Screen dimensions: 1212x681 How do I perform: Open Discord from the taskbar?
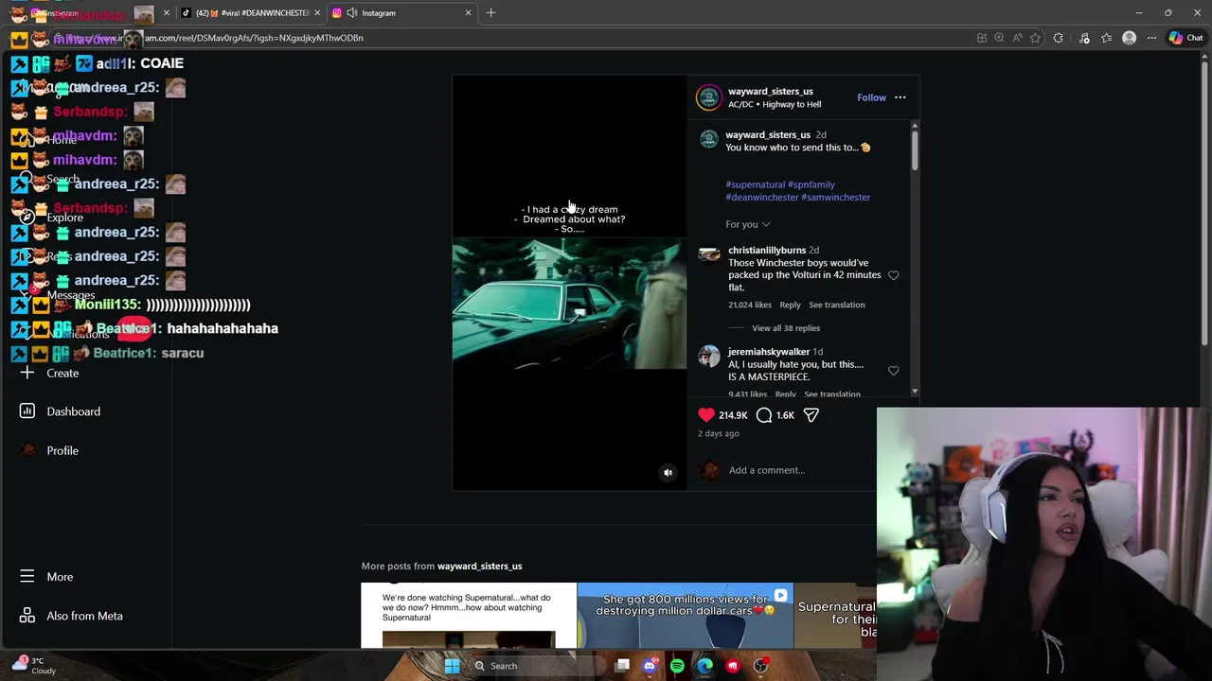pyautogui.click(x=650, y=666)
